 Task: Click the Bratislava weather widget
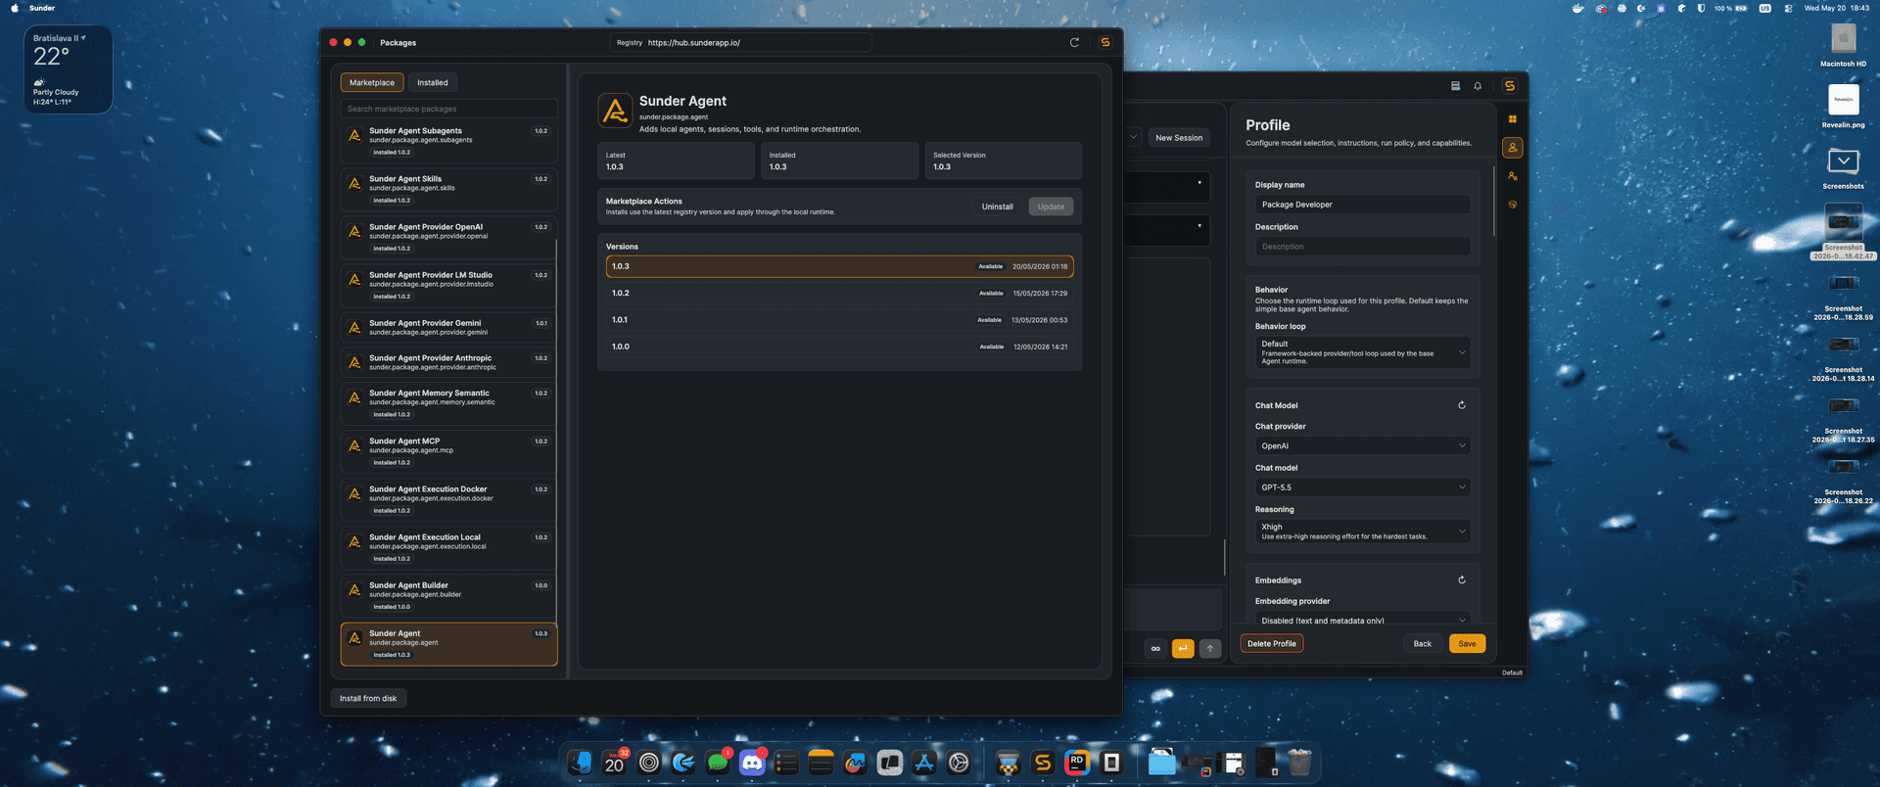pyautogui.click(x=69, y=69)
